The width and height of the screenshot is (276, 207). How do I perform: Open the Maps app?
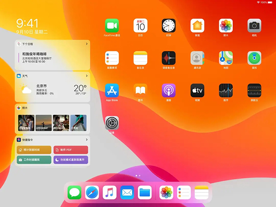pos(226,58)
